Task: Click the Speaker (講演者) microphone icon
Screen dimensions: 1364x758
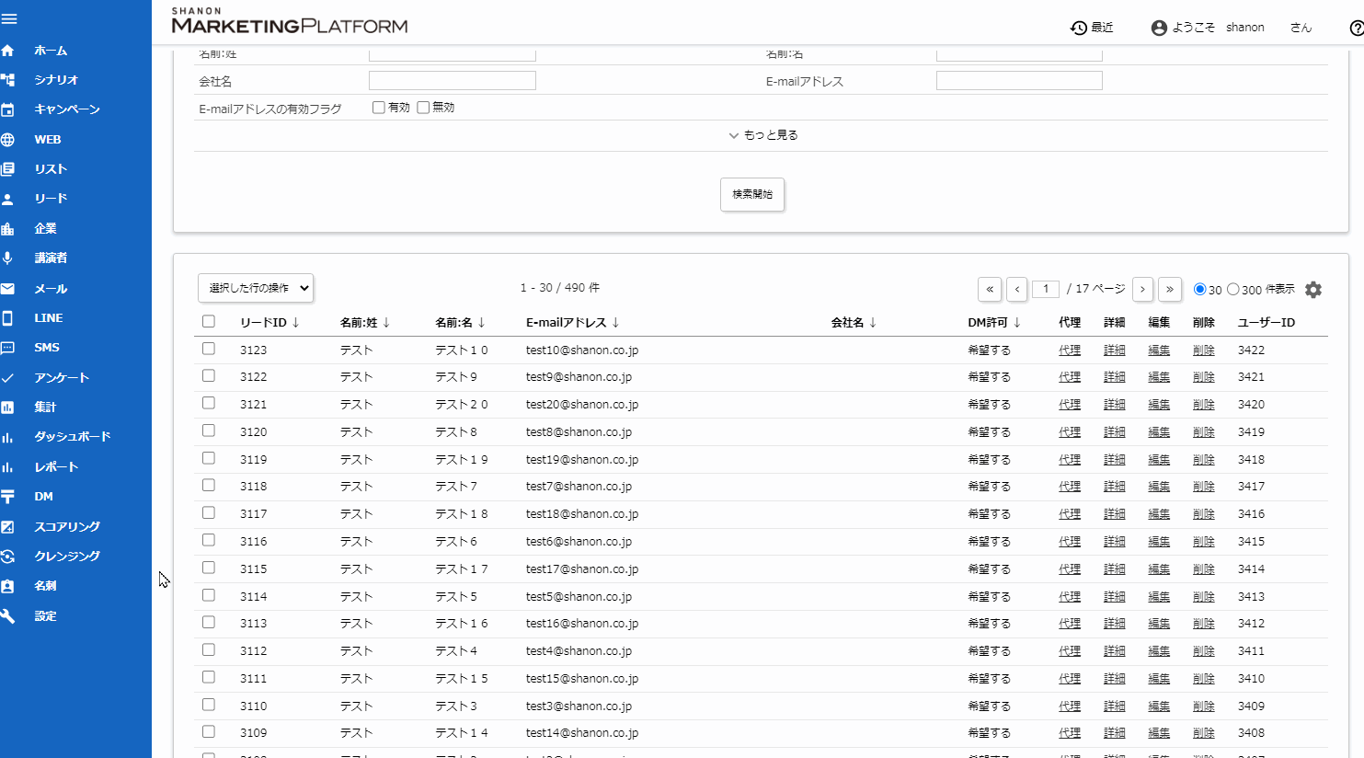Action: point(7,258)
